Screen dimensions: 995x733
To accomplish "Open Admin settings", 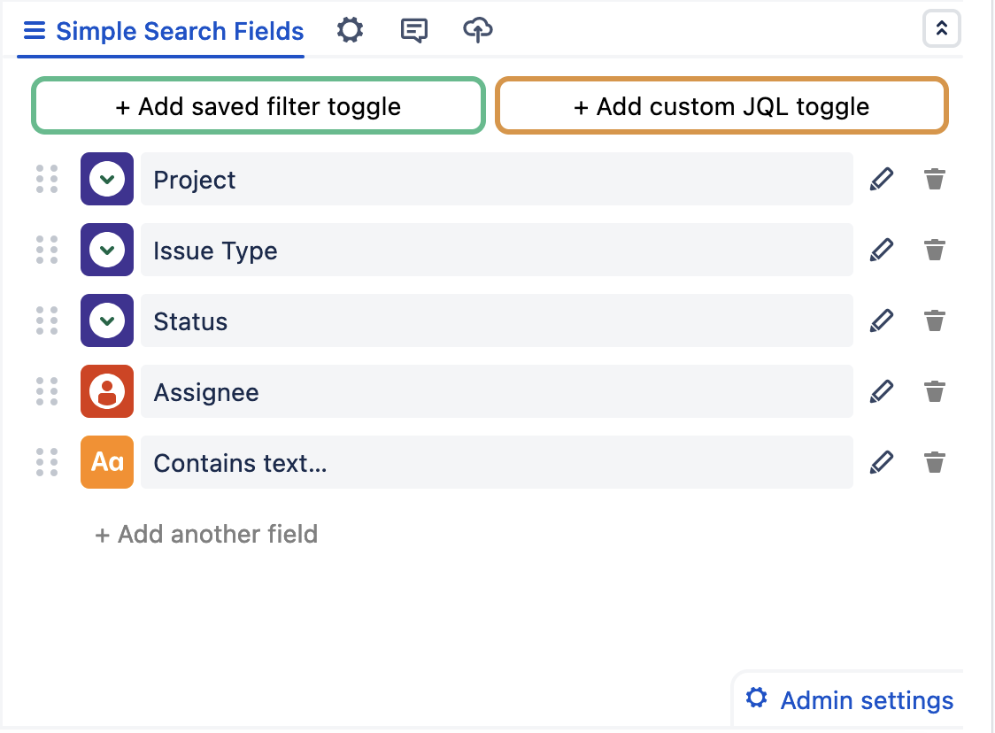I will [850, 700].
